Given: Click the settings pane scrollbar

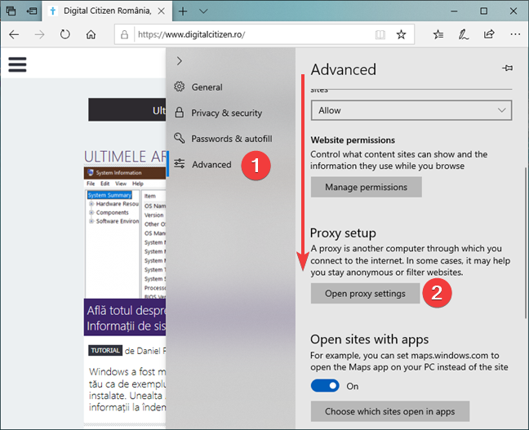Looking at the screenshot, I should pyautogui.click(x=525, y=243).
